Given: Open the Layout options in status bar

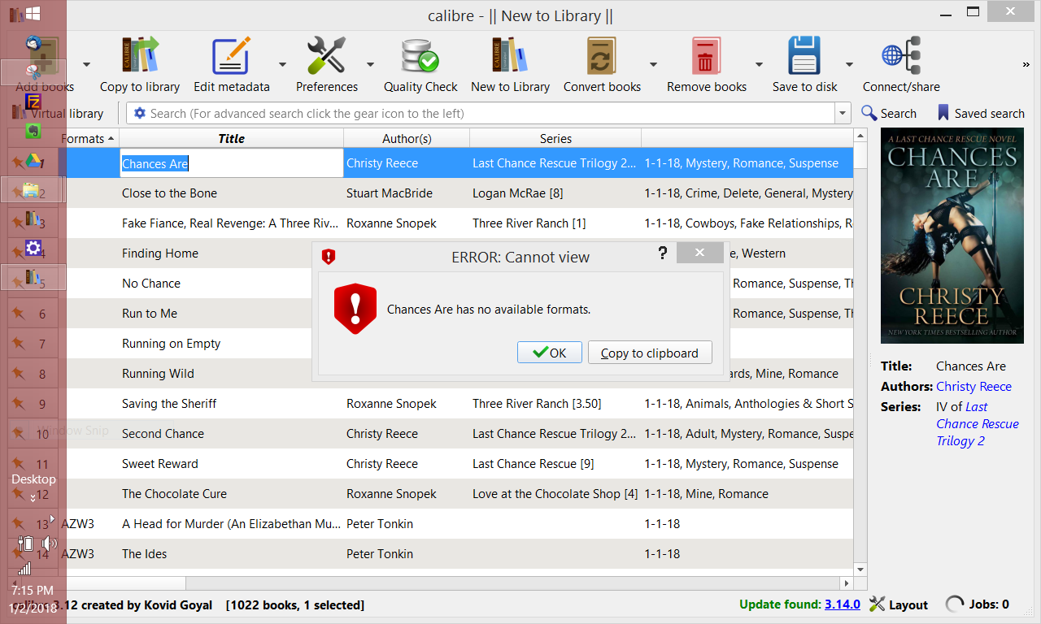Looking at the screenshot, I should 899,604.
